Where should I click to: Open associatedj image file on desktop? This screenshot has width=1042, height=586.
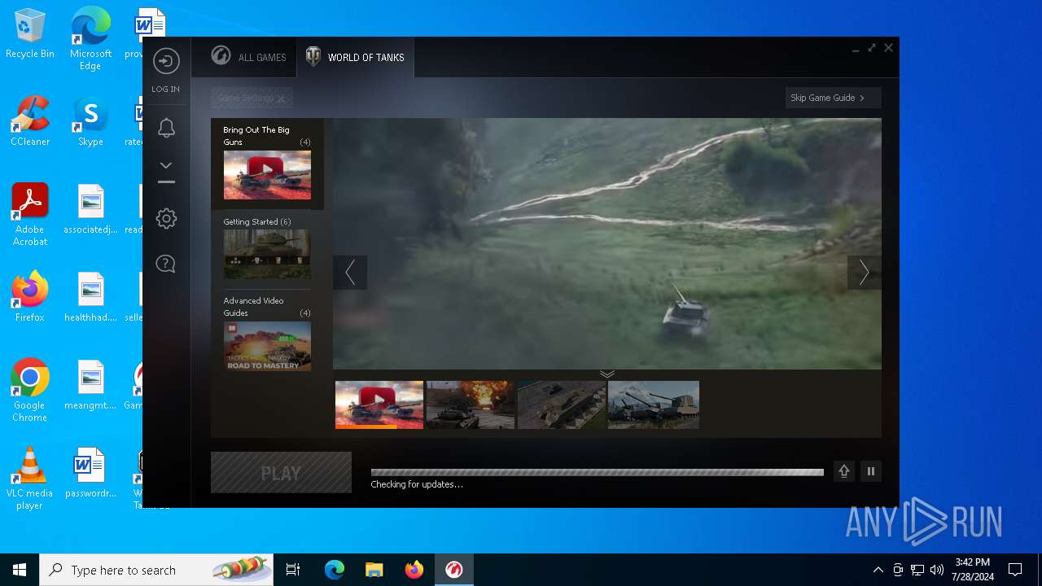pos(90,209)
